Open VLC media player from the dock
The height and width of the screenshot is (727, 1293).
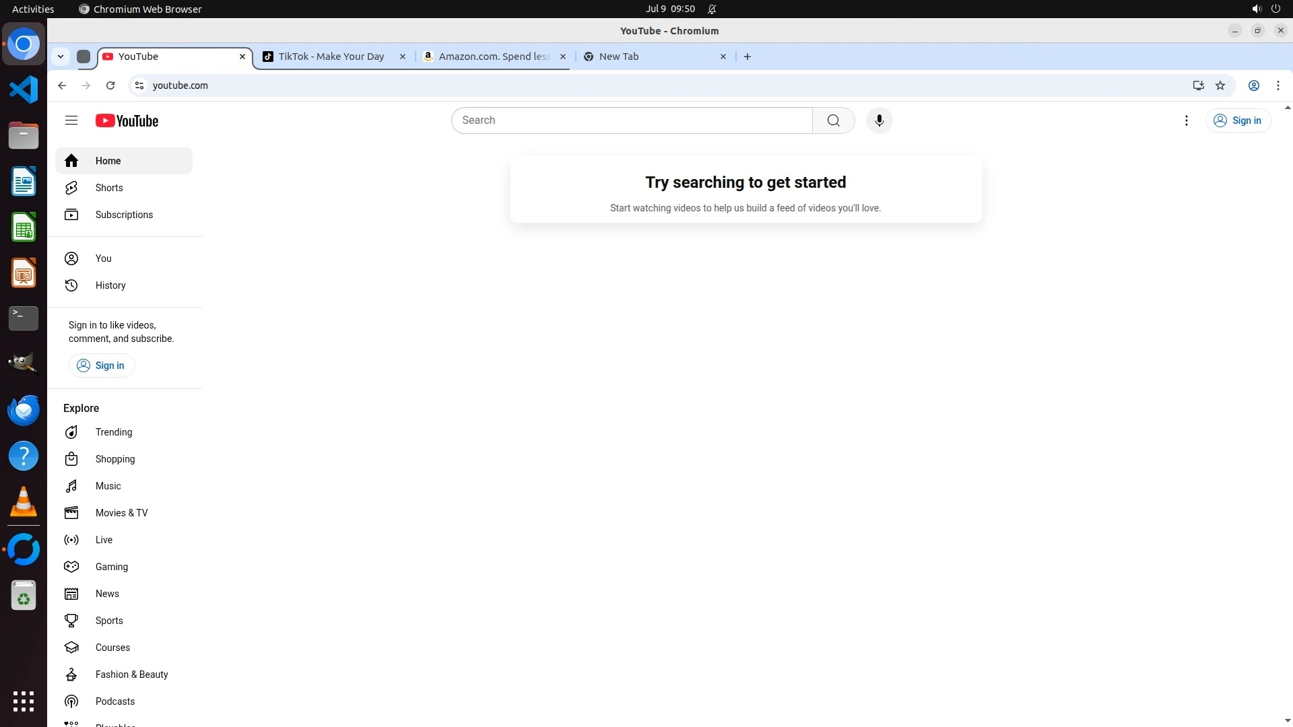[x=24, y=502]
